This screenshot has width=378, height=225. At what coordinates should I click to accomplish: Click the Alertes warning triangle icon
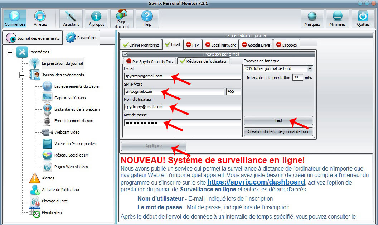click(x=35, y=178)
